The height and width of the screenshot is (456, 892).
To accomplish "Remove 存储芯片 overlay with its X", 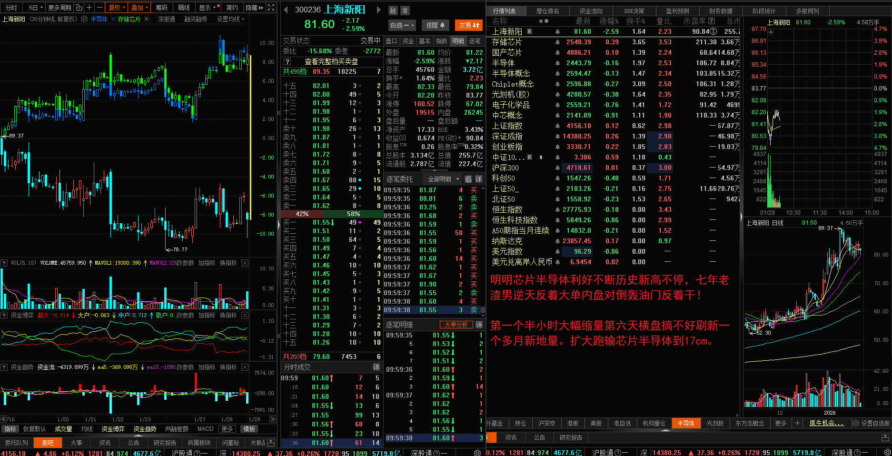I will pyautogui.click(x=146, y=19).
